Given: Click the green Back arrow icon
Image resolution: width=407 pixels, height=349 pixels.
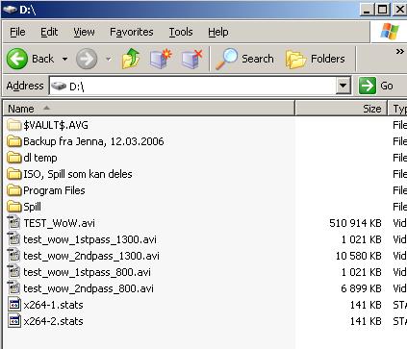Looking at the screenshot, I should (x=17, y=59).
